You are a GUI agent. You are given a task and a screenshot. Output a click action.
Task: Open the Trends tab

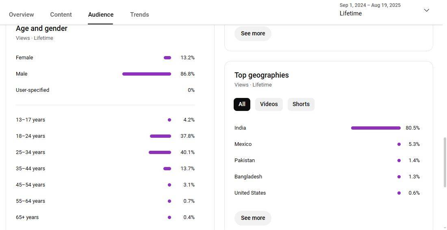click(139, 15)
